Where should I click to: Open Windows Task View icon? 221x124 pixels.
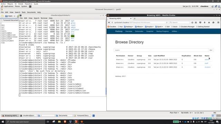pyautogui.click(x=48, y=122)
